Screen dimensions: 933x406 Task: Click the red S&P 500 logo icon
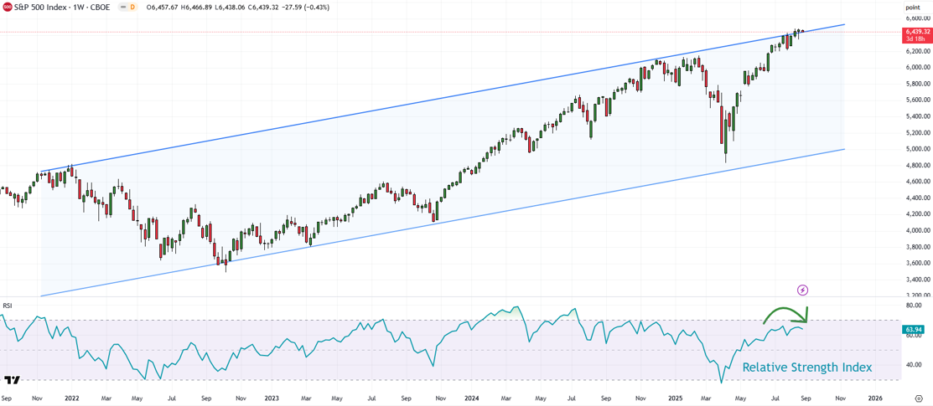click(x=8, y=8)
